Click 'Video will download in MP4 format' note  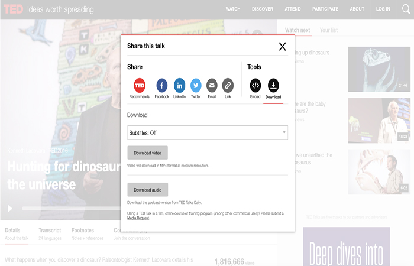click(x=168, y=166)
